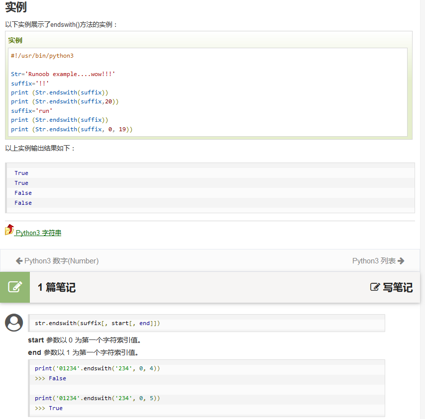This screenshot has height=419, width=425.
Task: Click the folder-arrow icon beside Python3 字符串
Action: point(9,230)
